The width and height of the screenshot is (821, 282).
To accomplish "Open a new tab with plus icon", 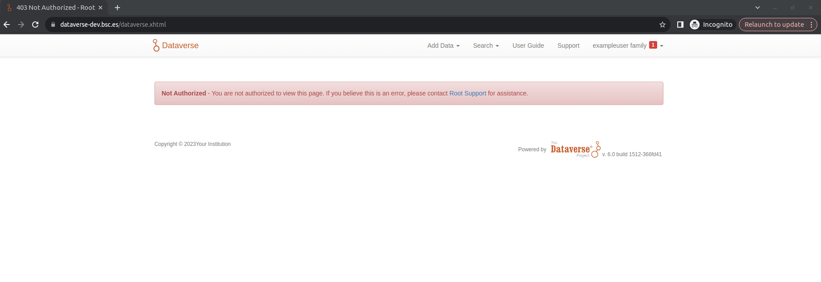I will click(117, 8).
